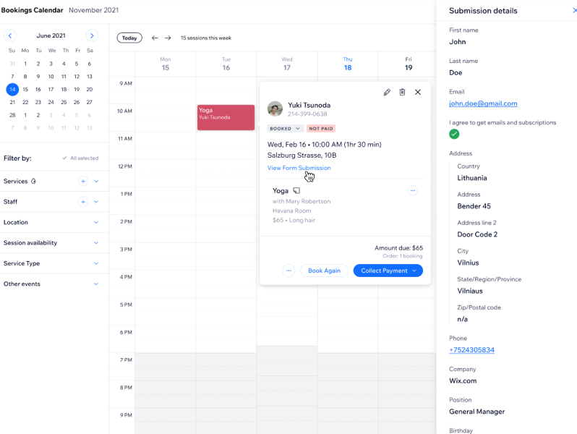577x434 pixels.
Task: Select the Thu 18 day column header
Action: [x=348, y=64]
